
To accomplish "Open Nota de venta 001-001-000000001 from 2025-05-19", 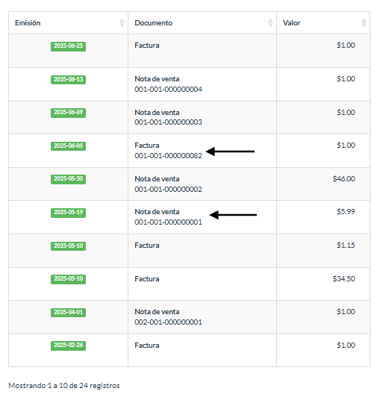I will coord(169,217).
